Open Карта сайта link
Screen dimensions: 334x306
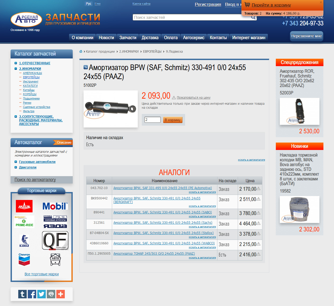pos(141,4)
